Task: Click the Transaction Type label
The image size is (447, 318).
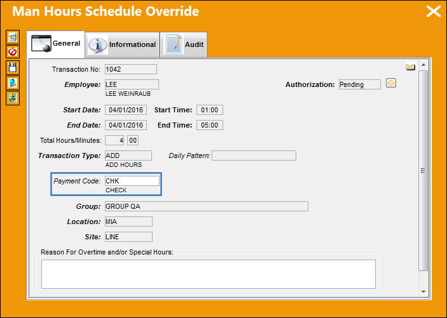Action: click(x=69, y=156)
